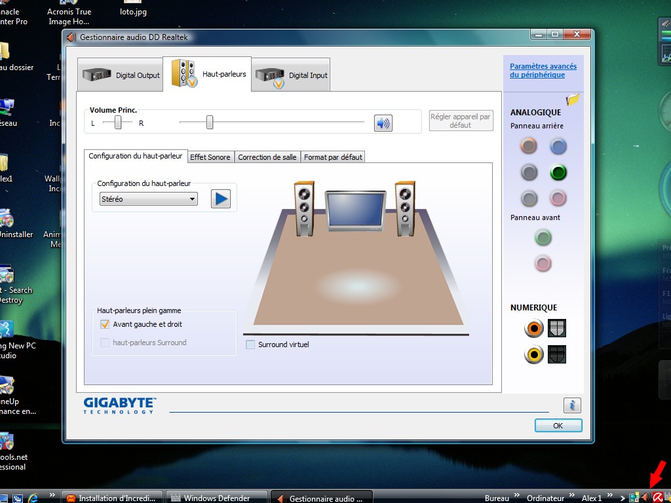Click the blue rear panel audio jack
This screenshot has height=503, width=671.
coord(558,146)
